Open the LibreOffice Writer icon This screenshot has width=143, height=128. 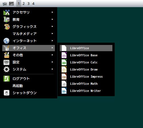(64, 91)
